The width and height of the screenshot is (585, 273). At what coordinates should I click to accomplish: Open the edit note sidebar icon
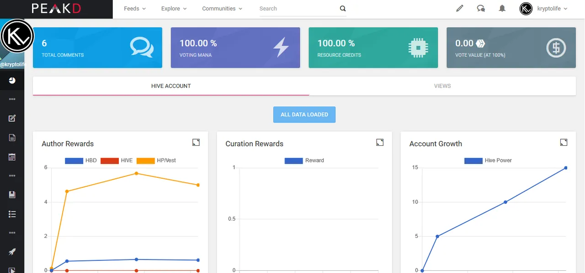12,118
